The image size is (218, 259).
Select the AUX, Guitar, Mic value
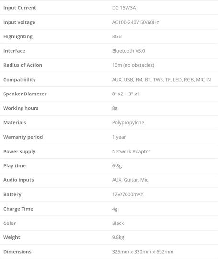point(130,180)
